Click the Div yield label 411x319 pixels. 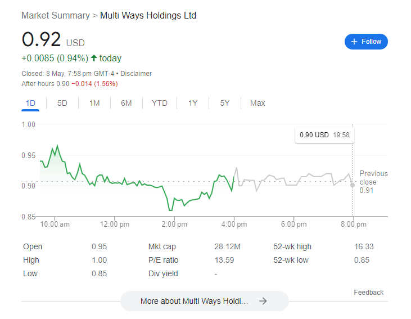(163, 273)
